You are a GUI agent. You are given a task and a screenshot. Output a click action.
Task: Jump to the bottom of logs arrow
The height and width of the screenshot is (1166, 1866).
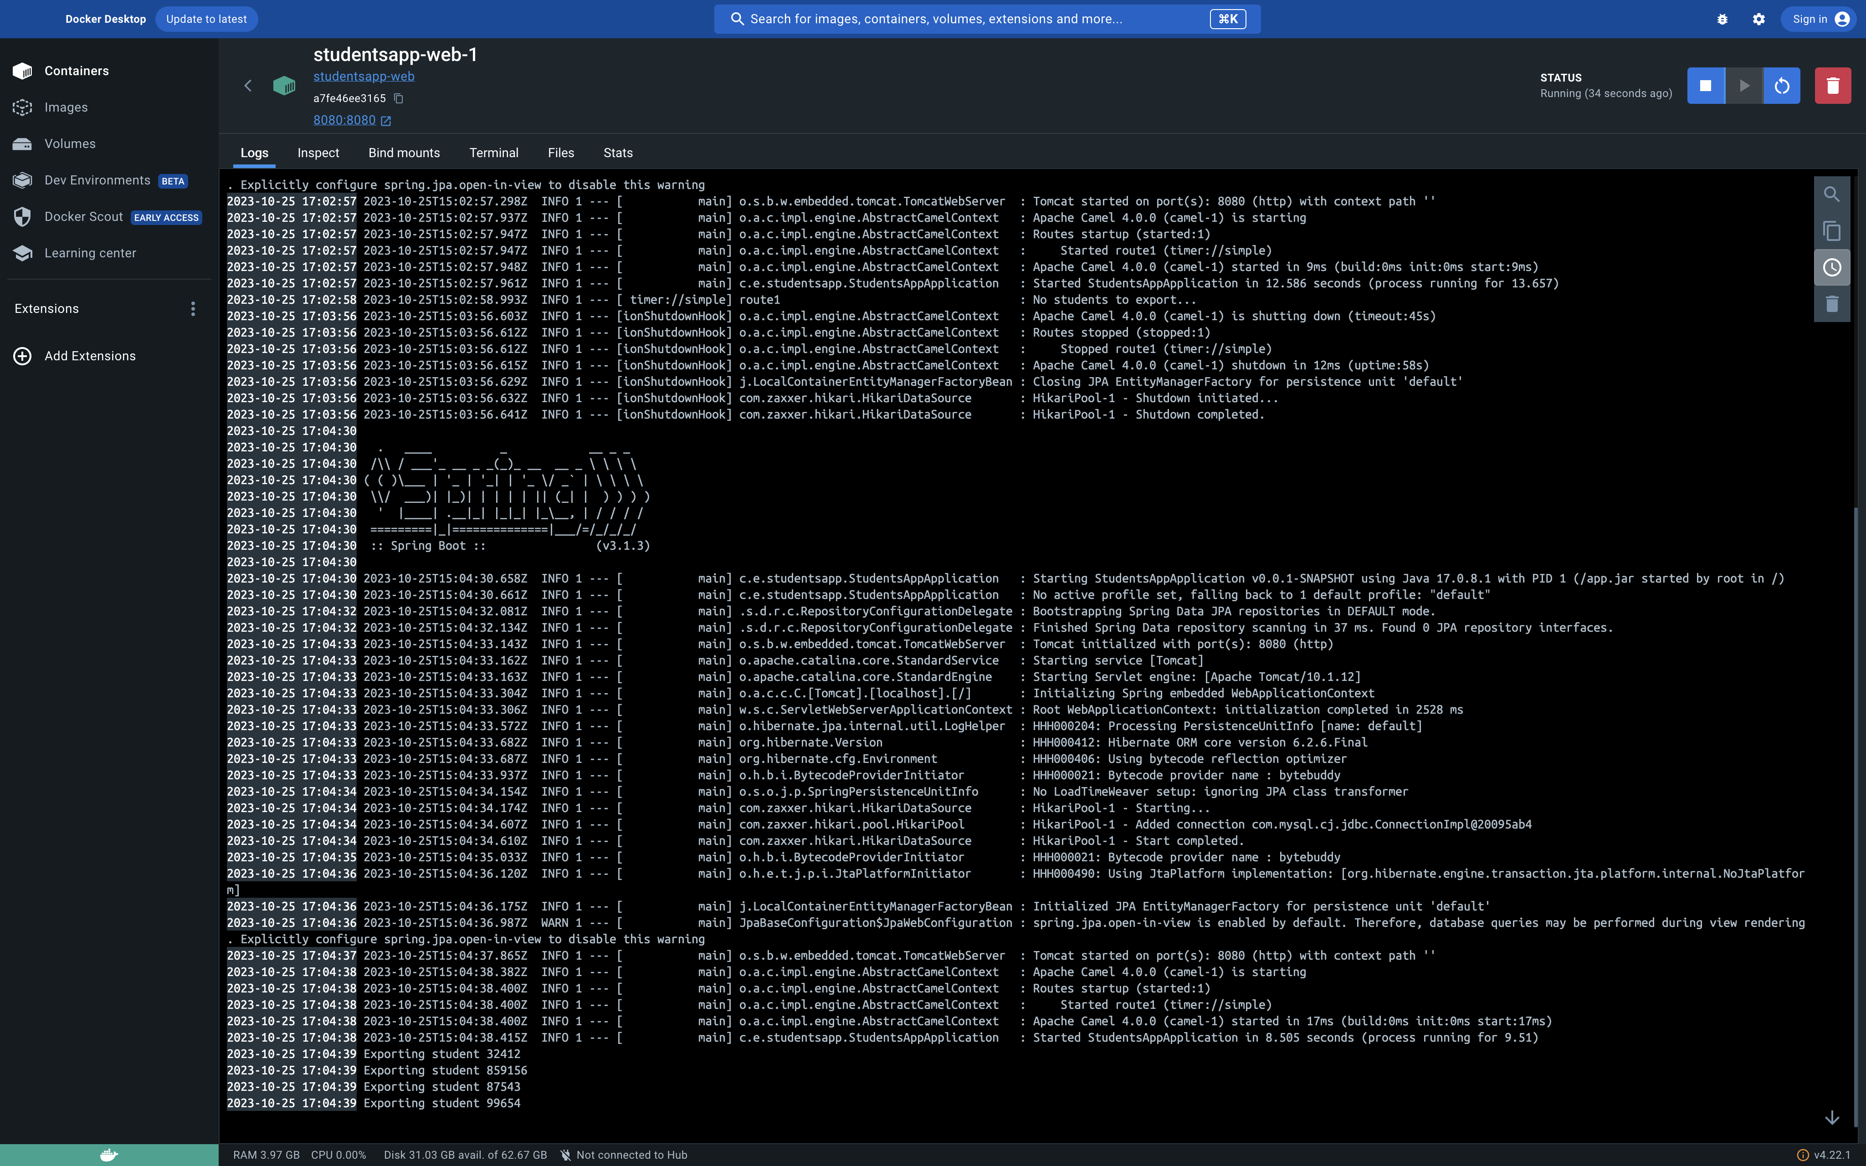pyautogui.click(x=1832, y=1117)
